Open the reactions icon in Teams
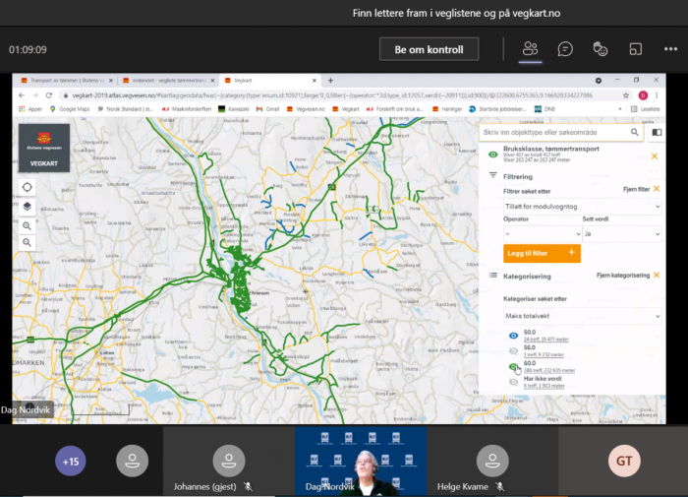This screenshot has height=497, width=688. click(601, 49)
